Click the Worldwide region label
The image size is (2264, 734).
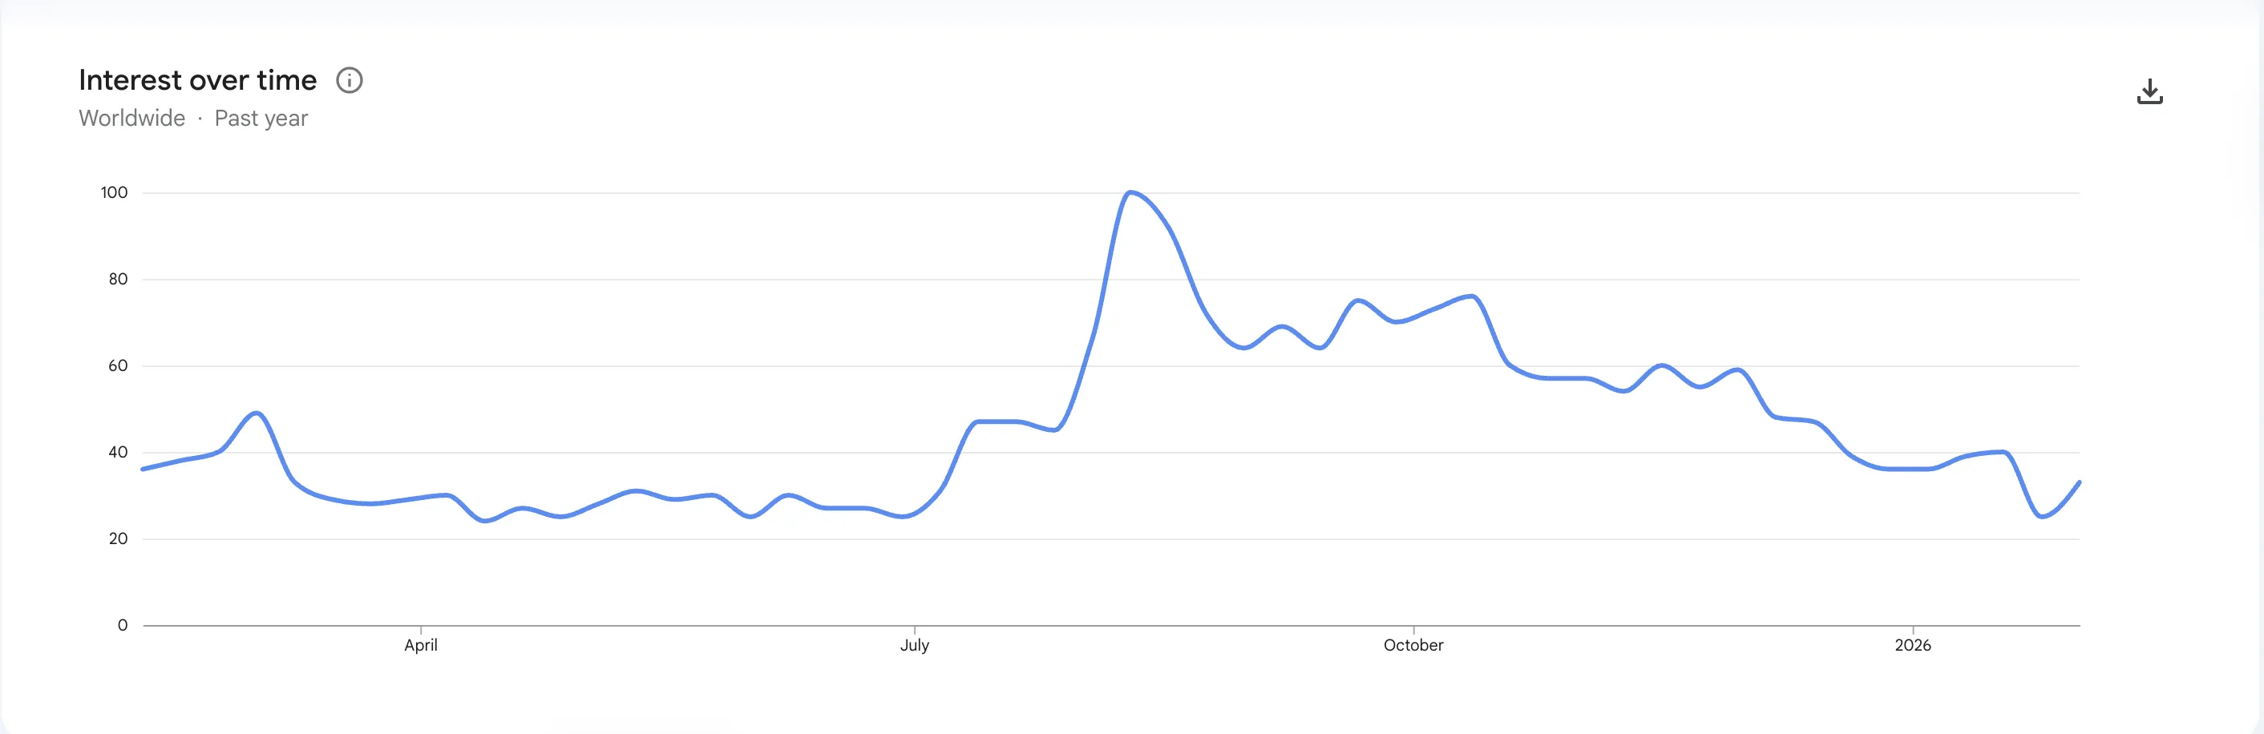point(131,118)
